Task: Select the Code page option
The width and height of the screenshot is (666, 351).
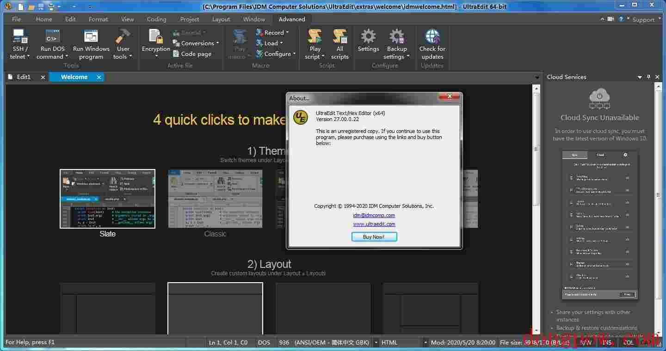Action: pos(192,54)
